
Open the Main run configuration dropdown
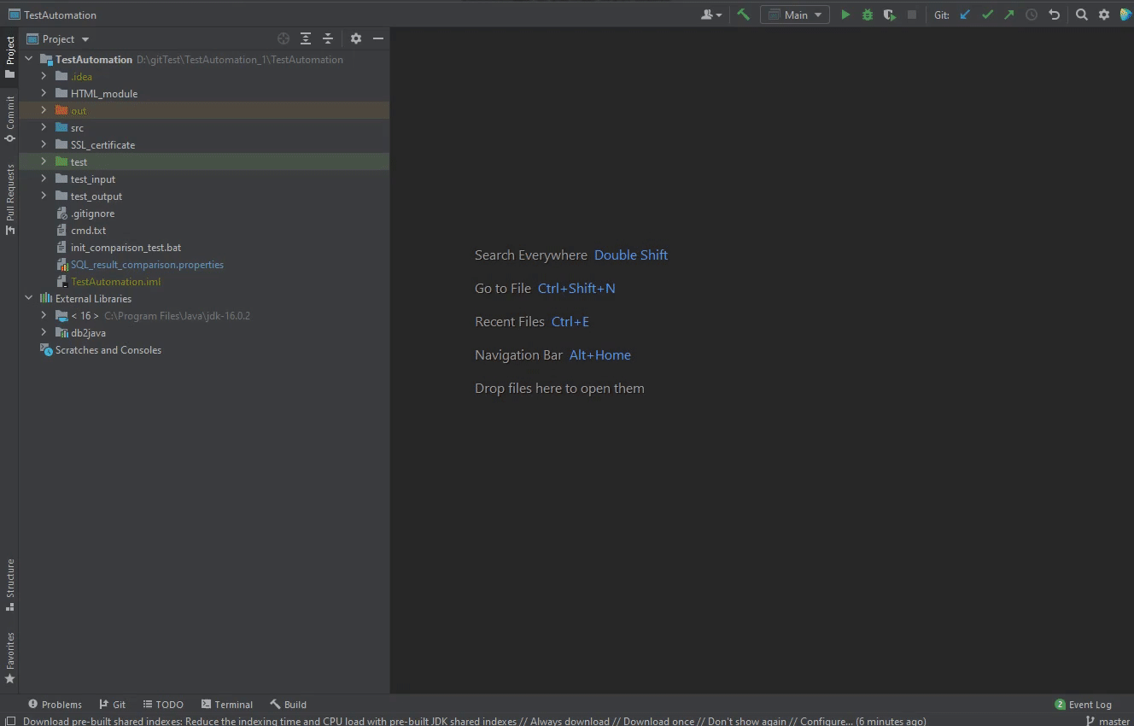794,15
